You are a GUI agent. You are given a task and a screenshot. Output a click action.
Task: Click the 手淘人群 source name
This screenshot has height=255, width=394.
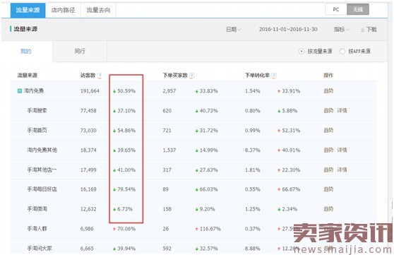pyautogui.click(x=37, y=229)
